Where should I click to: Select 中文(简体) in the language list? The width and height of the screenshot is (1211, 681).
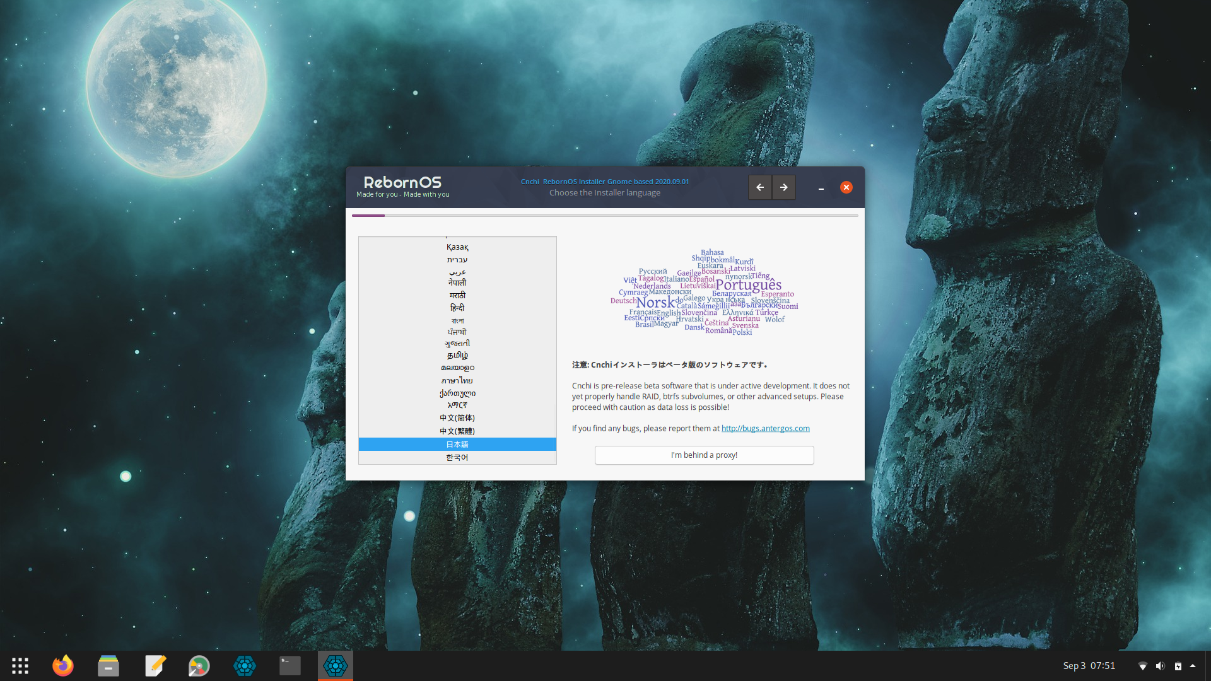tap(457, 418)
